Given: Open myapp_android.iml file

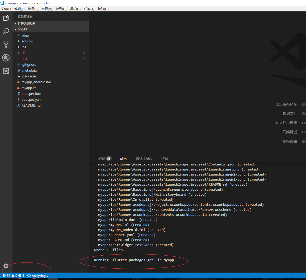Looking at the screenshot, I should coord(36,82).
